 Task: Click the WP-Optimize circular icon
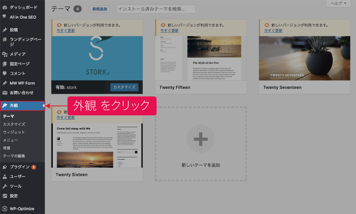click(5, 209)
